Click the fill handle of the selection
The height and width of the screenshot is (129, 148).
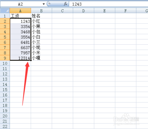pyautogui.click(x=31, y=60)
